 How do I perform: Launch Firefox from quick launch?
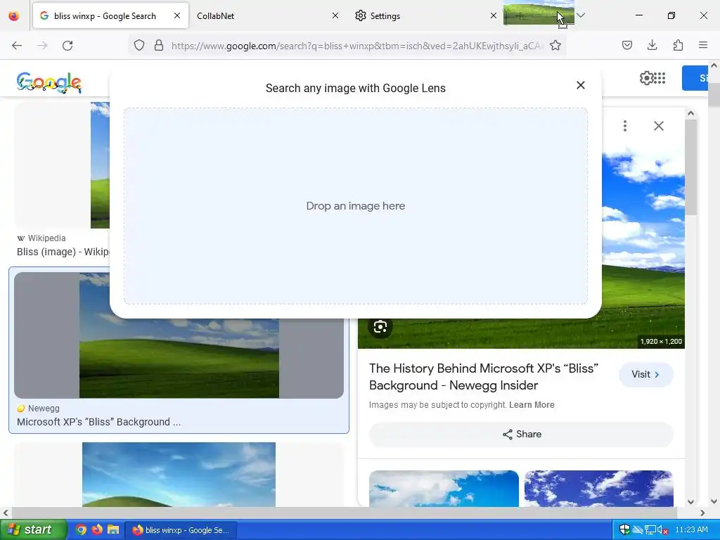[x=97, y=530]
